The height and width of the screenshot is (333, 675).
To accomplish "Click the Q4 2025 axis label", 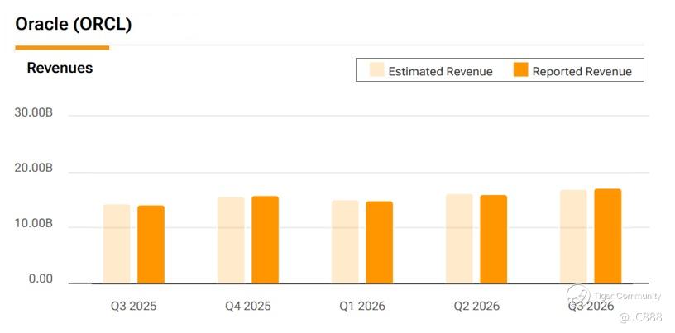I will point(248,307).
